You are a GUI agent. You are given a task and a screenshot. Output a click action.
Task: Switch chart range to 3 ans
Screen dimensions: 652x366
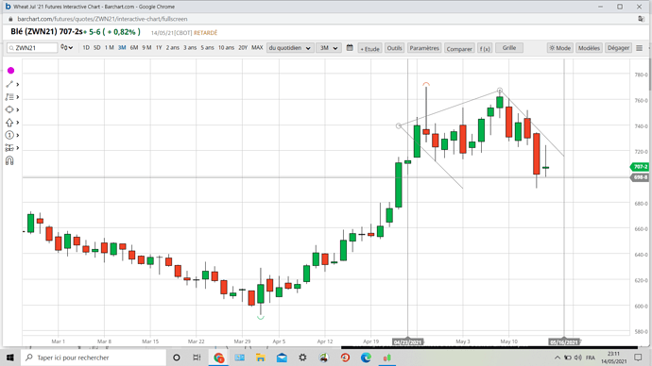coord(190,48)
